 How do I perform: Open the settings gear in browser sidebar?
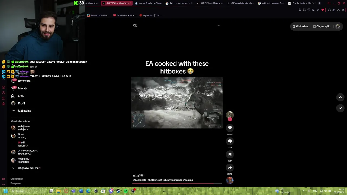[4, 104]
